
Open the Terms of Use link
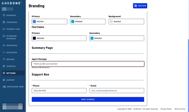180,109
